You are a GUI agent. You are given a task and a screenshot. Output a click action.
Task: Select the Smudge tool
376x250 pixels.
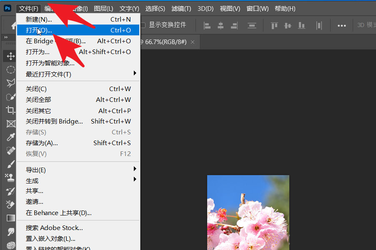pyautogui.click(x=10, y=232)
